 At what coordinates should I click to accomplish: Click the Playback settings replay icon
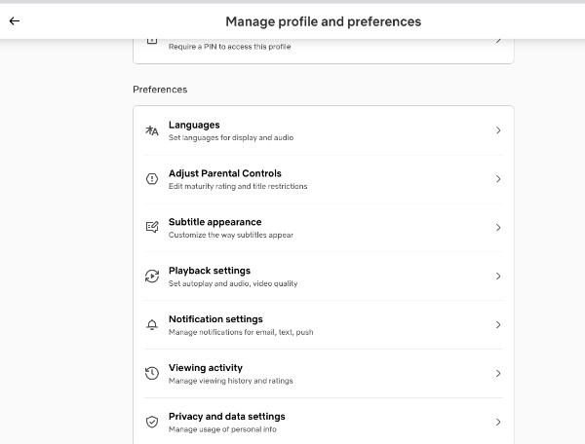point(152,276)
